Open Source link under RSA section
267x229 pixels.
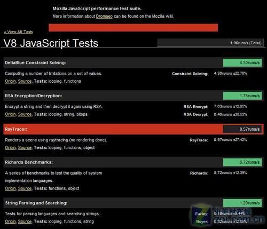click(x=25, y=114)
